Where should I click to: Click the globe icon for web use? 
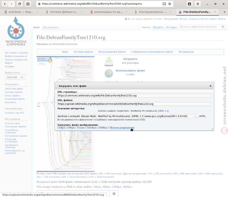pyautogui.click(x=109, y=73)
